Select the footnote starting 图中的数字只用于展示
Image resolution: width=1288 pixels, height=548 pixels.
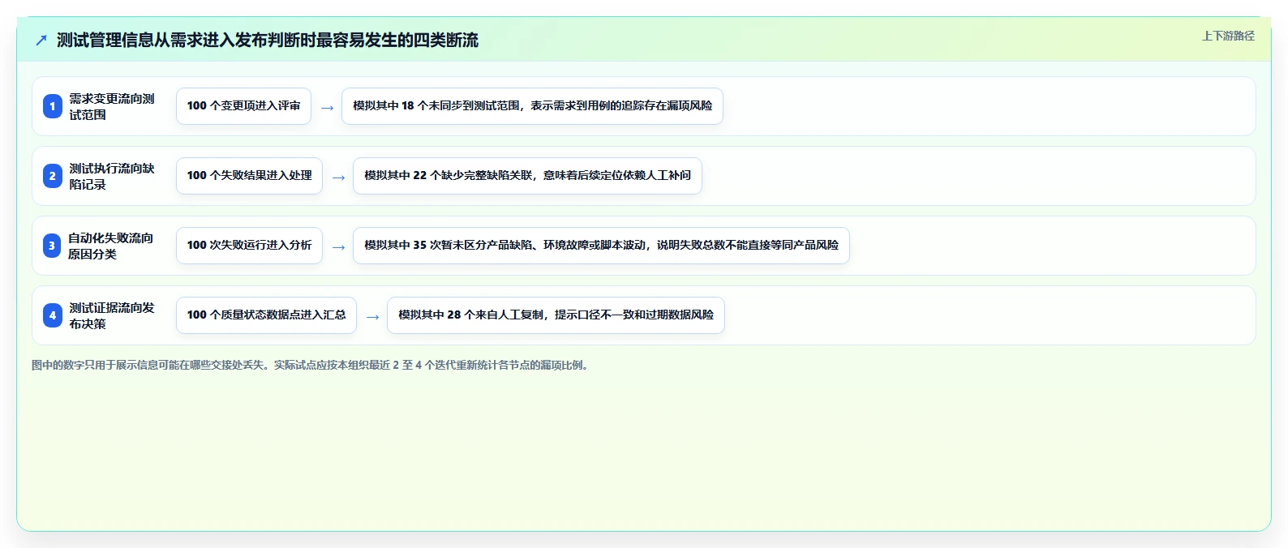[x=312, y=365]
